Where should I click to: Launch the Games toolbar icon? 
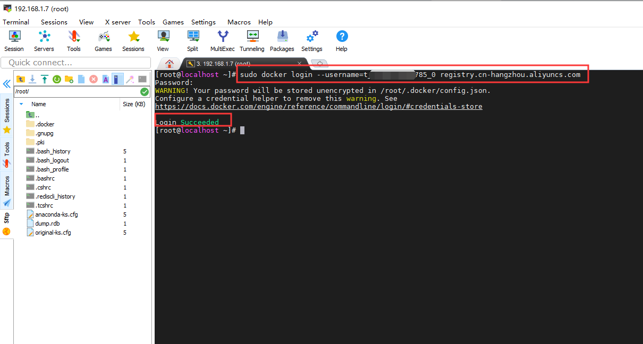coord(104,41)
